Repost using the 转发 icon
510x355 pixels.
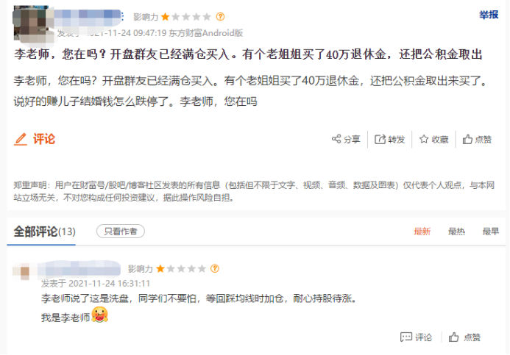tap(389, 140)
